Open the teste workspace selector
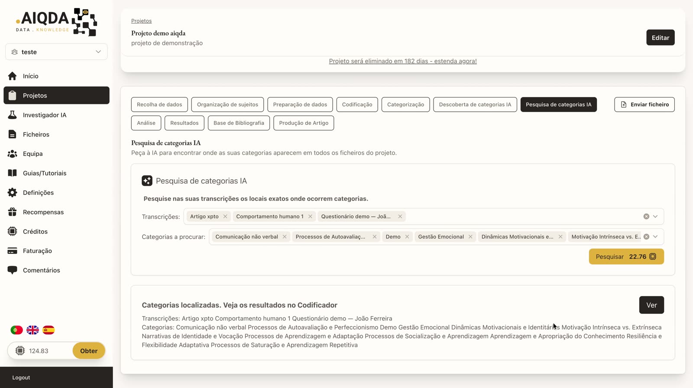693x388 pixels. (56, 52)
